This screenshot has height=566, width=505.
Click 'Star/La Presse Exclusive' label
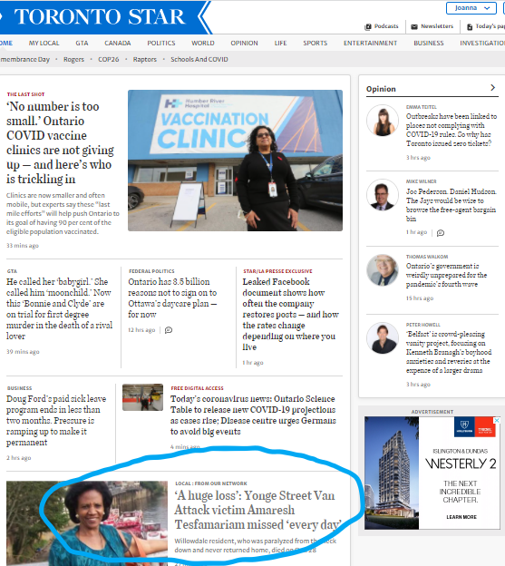(x=277, y=271)
